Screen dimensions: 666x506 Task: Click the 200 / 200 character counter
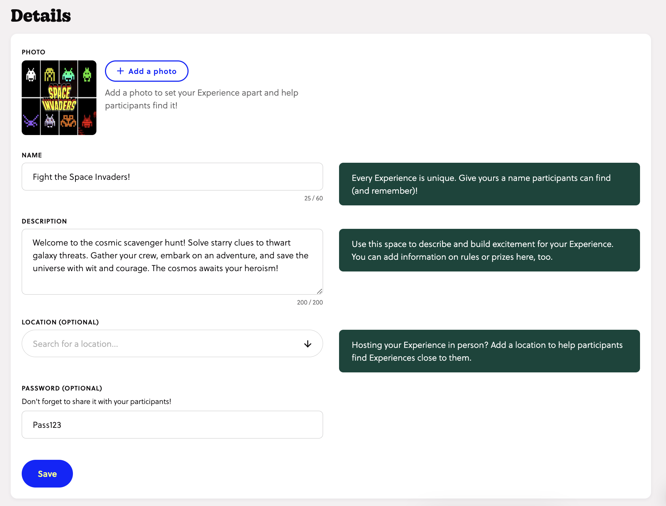pyautogui.click(x=309, y=302)
